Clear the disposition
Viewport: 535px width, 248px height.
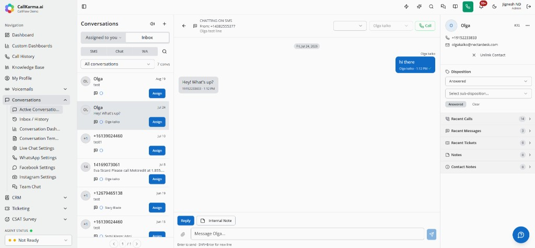tap(475, 104)
